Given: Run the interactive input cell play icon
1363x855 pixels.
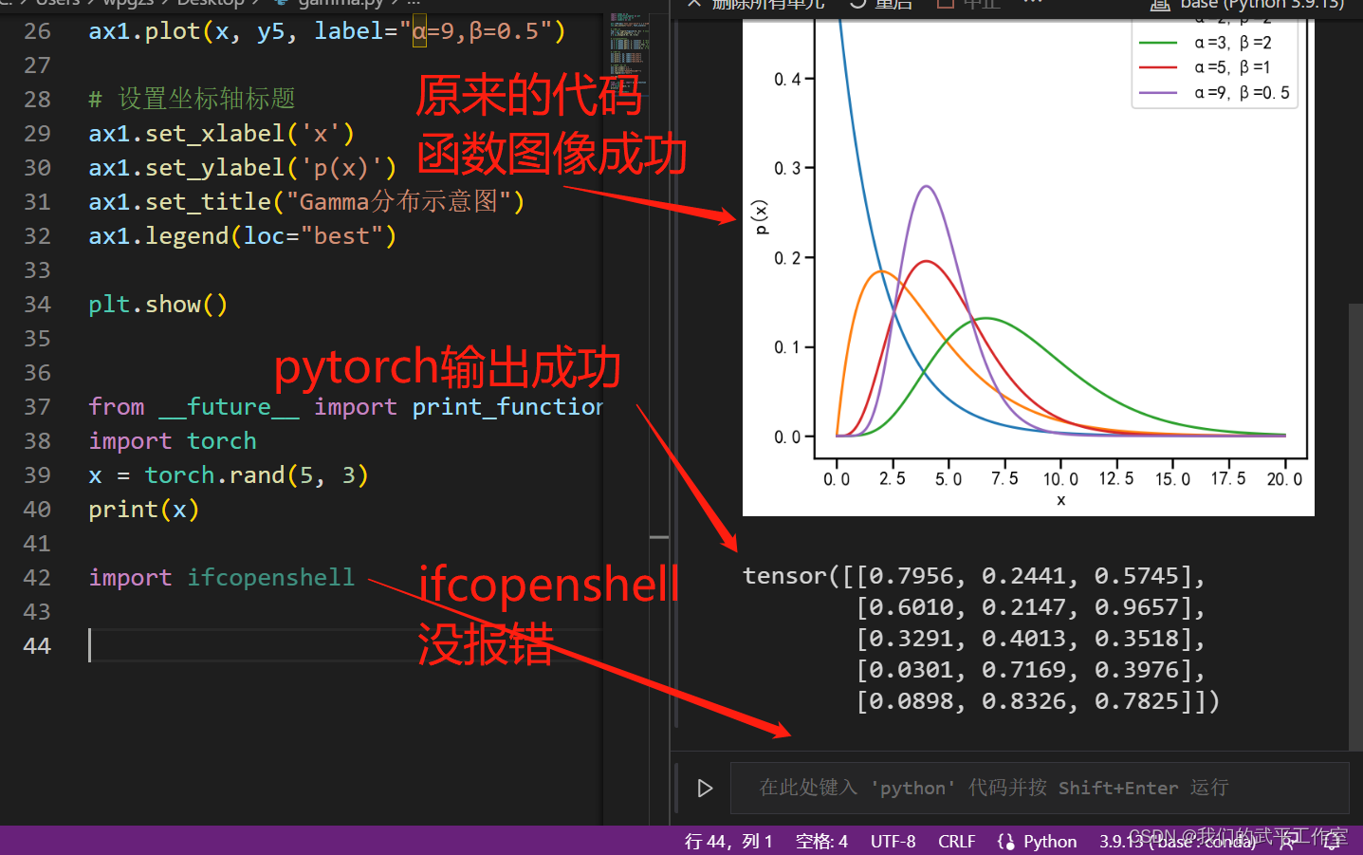Looking at the screenshot, I should click(705, 788).
